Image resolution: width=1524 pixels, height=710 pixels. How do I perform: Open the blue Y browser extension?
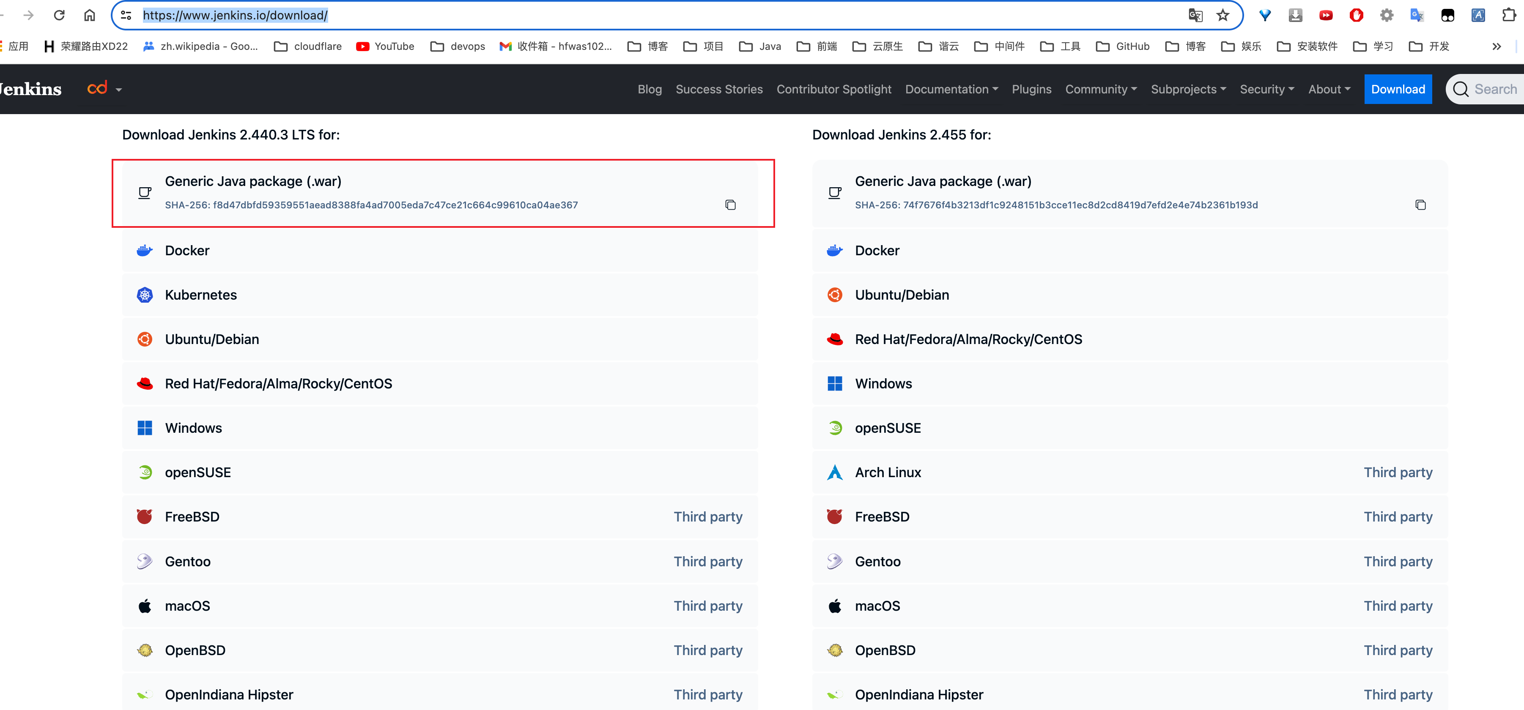(1265, 15)
